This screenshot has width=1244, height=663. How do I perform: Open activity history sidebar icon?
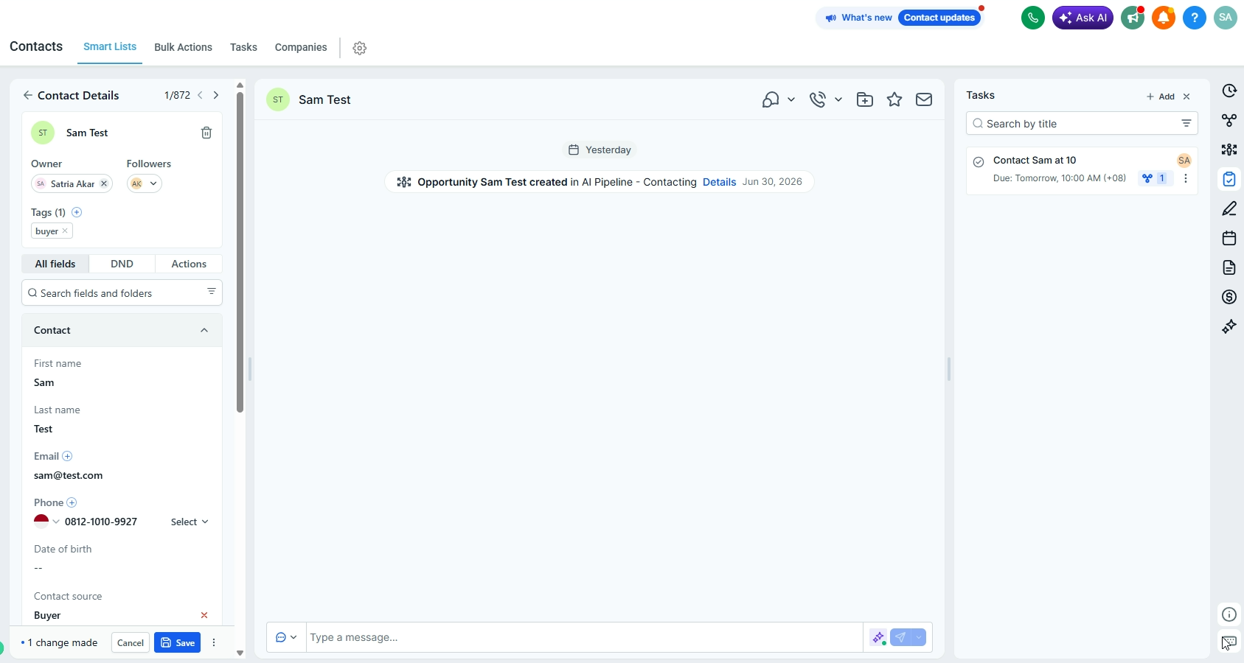point(1229,91)
